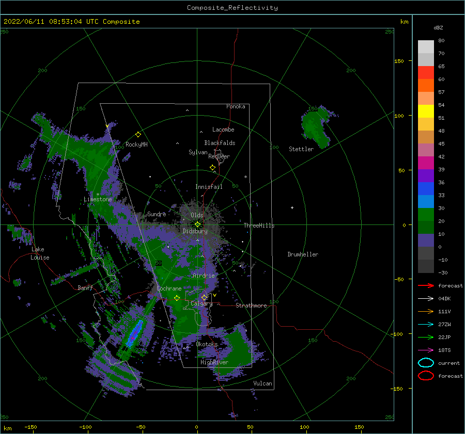Click the cyan current oval icon

coord(426,363)
